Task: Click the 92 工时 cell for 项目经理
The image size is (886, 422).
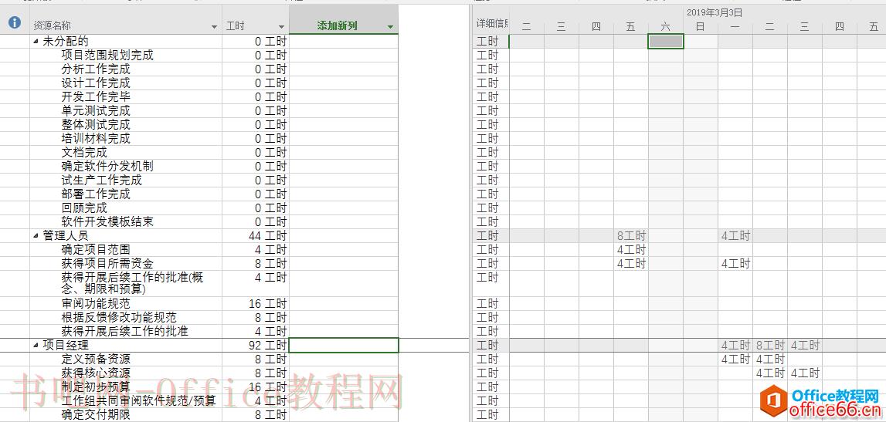Action: click(x=256, y=346)
